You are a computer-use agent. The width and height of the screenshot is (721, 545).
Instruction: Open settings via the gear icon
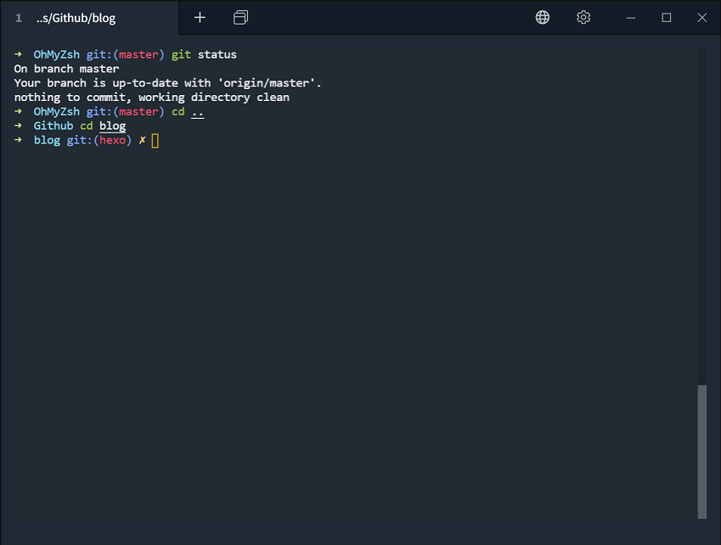[583, 18]
